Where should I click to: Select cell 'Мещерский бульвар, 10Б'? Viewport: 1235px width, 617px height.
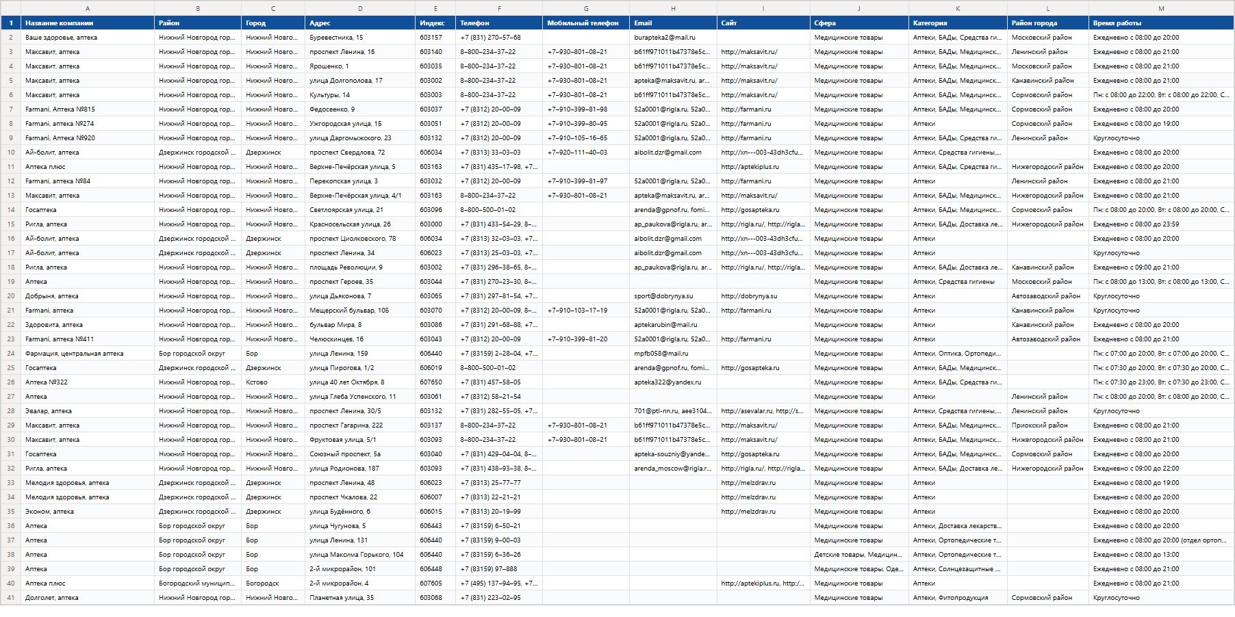(360, 311)
